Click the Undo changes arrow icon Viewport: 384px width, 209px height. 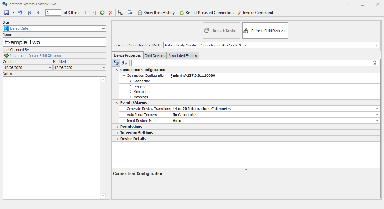20,13
